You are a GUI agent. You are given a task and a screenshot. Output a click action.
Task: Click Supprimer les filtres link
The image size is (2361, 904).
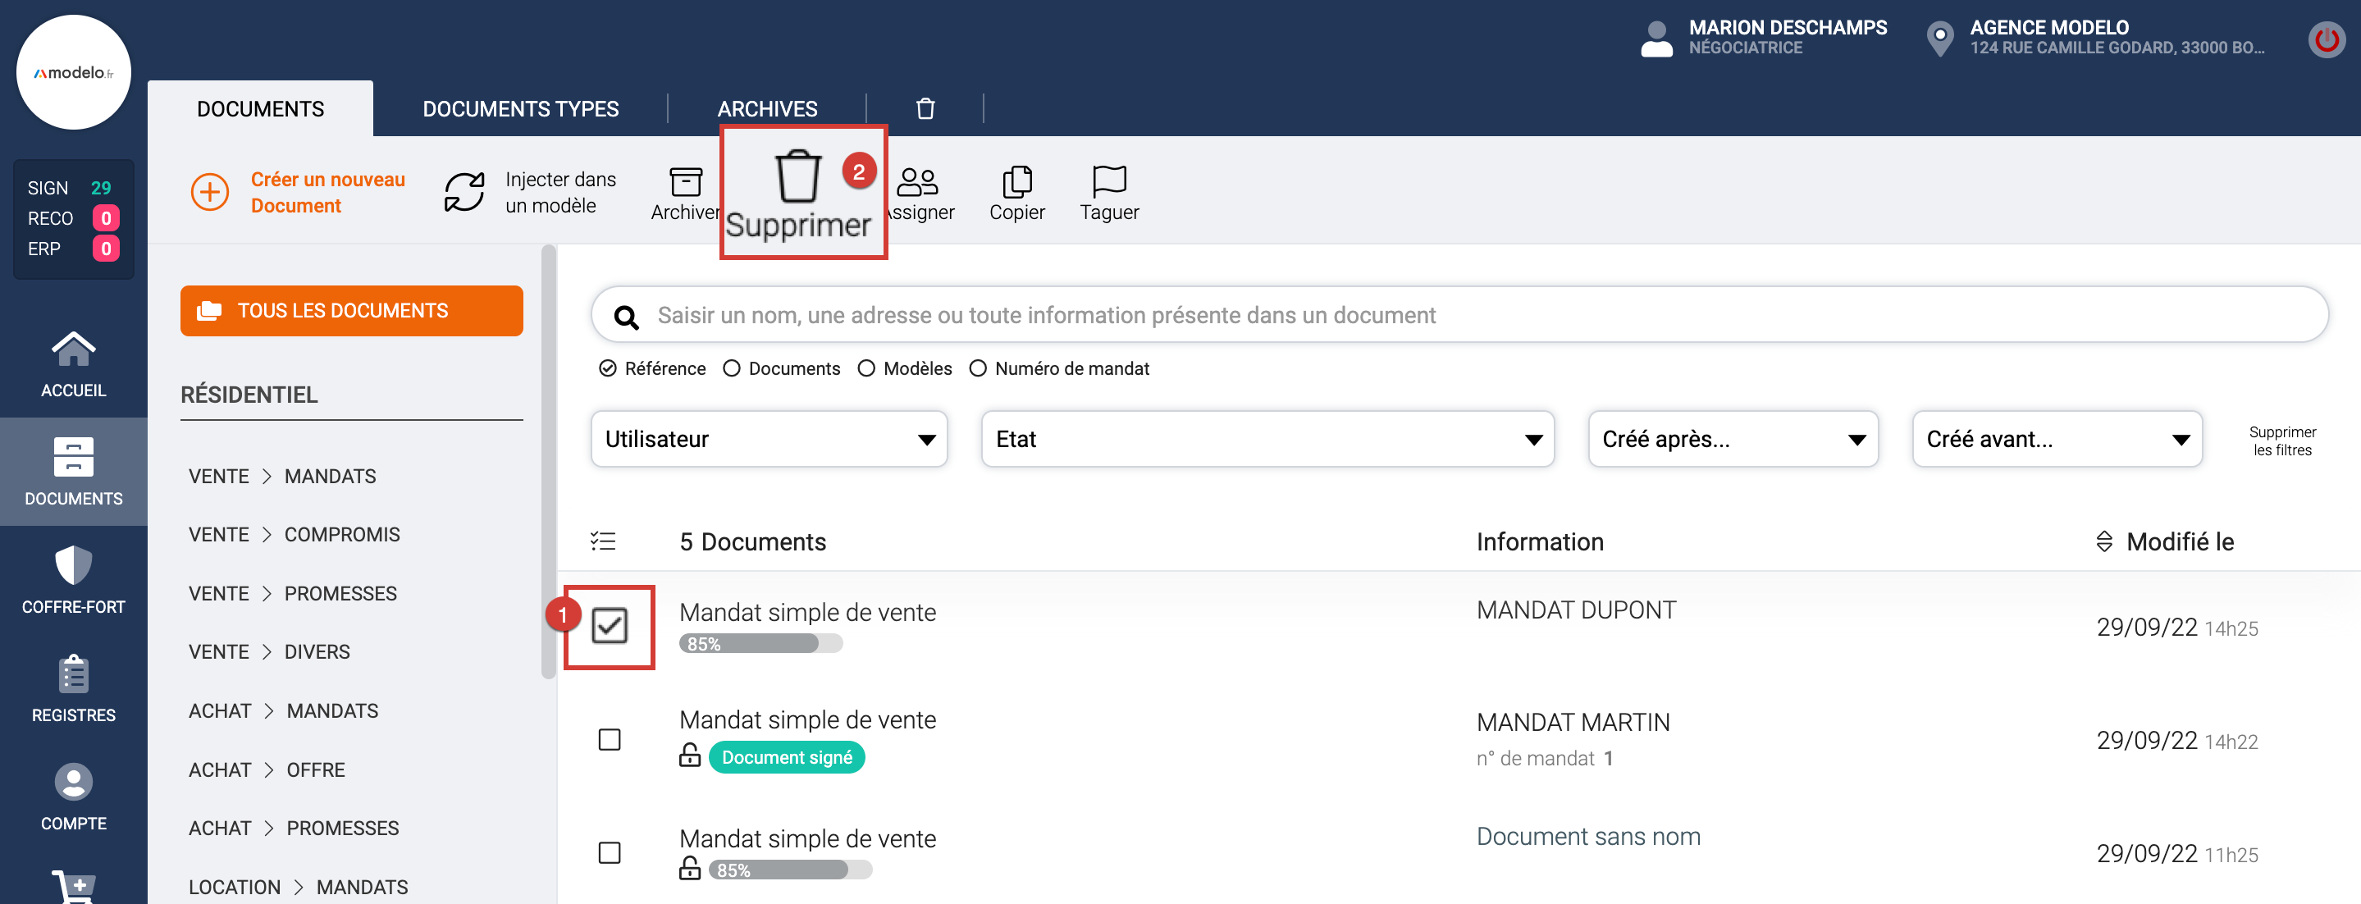point(2281,441)
